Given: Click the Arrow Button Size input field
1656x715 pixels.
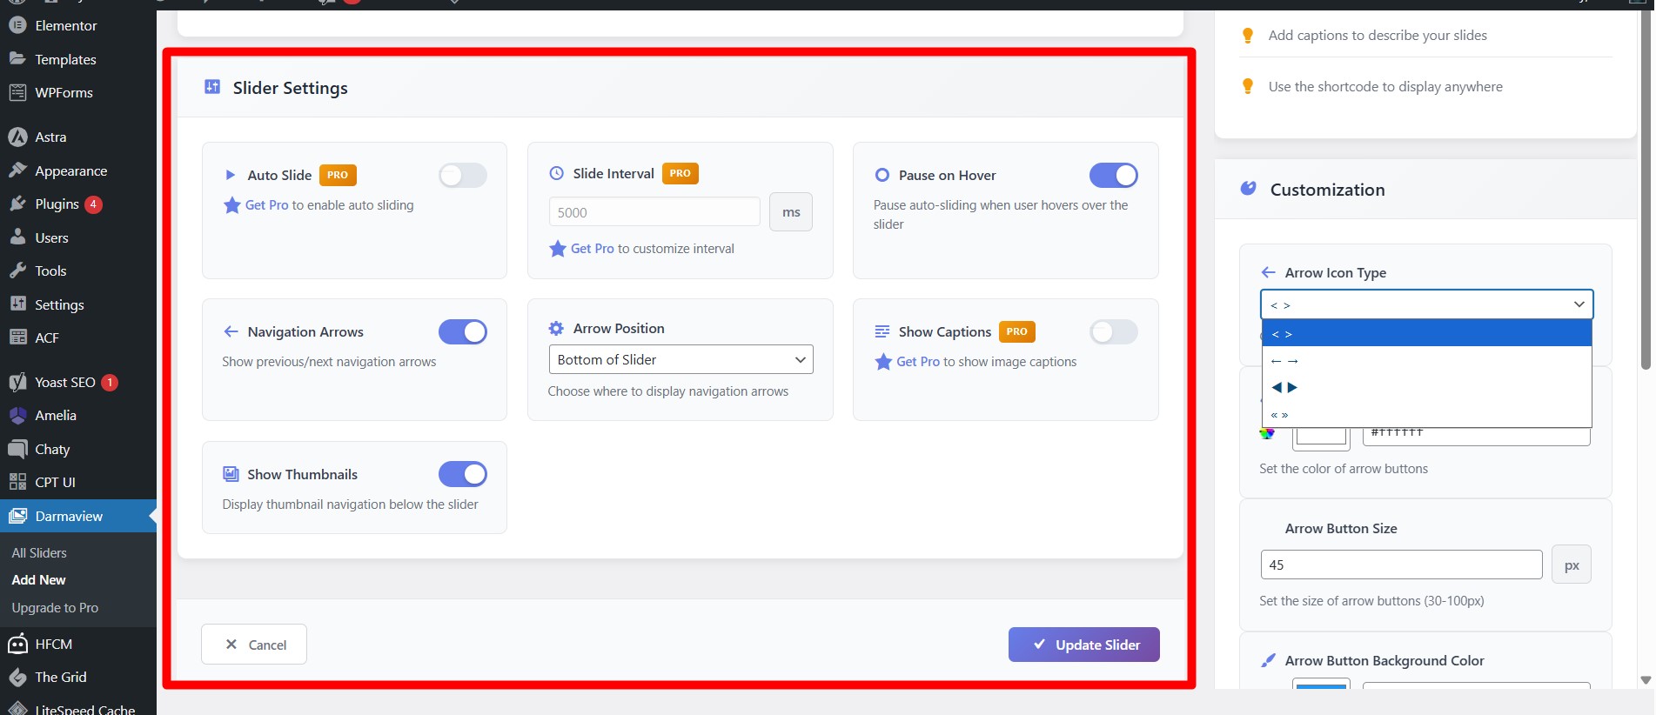Looking at the screenshot, I should [x=1400, y=565].
